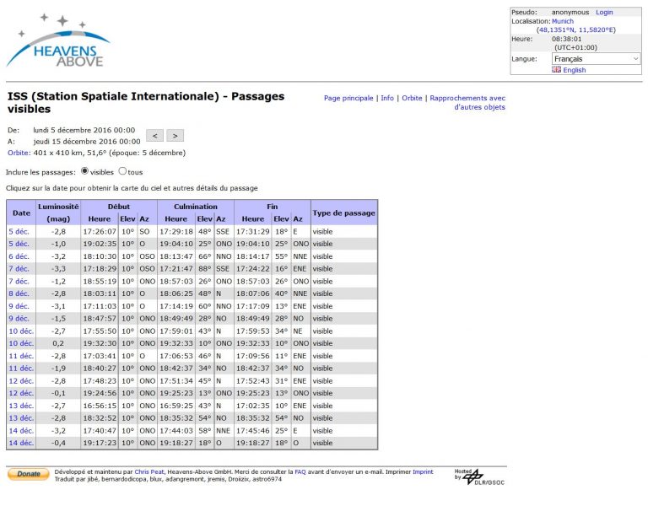Click the Munich location link
This screenshot has width=648, height=506.
pyautogui.click(x=563, y=21)
